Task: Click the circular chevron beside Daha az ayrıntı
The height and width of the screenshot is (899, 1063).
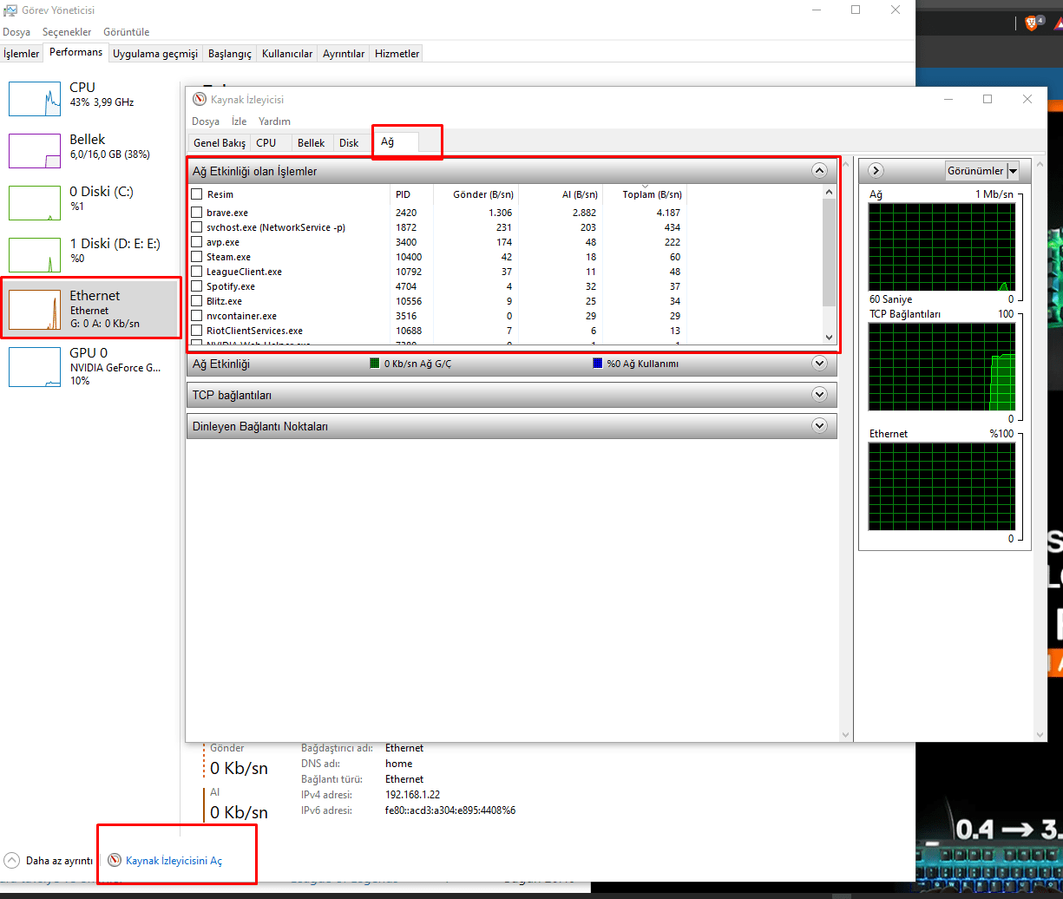Action: point(12,860)
